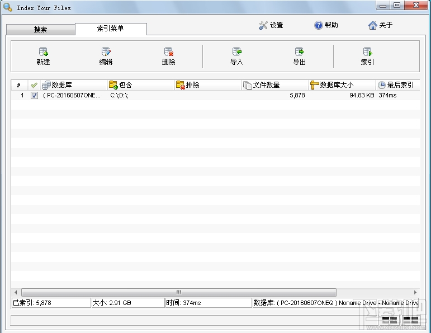Click the empty progress bar at the bottom
This screenshot has width=431, height=333.
pyautogui.click(x=195, y=320)
